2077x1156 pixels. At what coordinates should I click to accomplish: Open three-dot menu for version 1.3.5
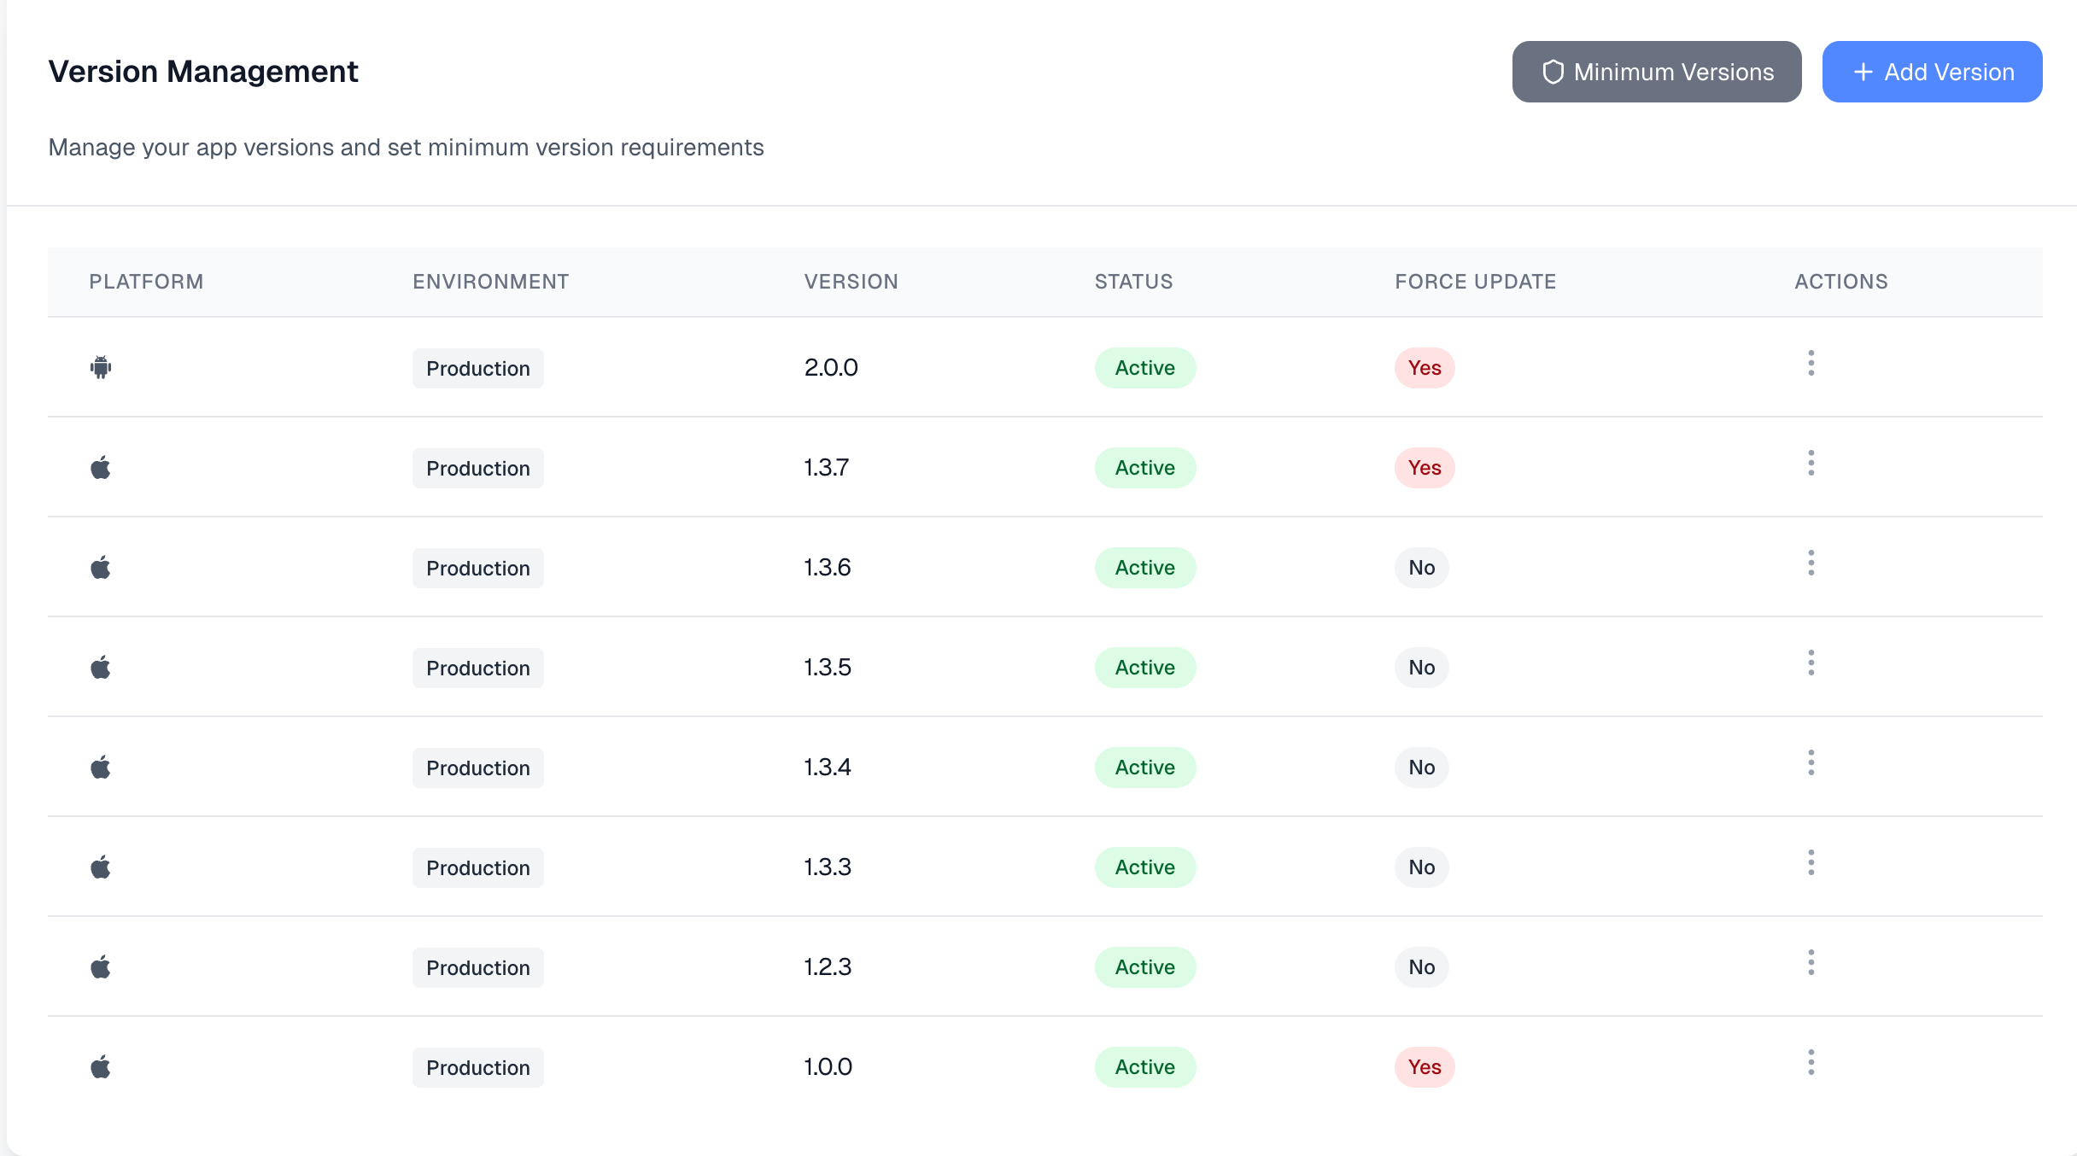pyautogui.click(x=1811, y=663)
